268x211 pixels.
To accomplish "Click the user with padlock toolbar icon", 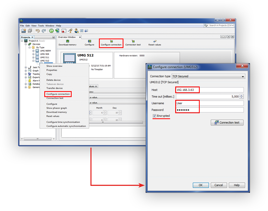I will tap(77, 31).
